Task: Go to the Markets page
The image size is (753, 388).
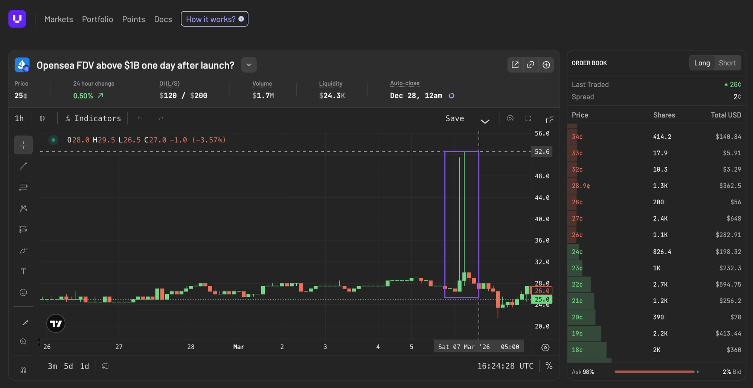Action: [x=59, y=19]
